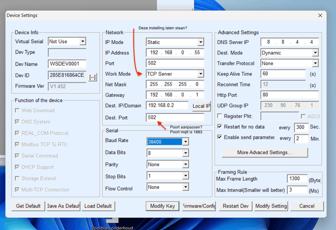This screenshot has height=230, width=336.
Task: Click the Modify Key button
Action: coord(163,206)
